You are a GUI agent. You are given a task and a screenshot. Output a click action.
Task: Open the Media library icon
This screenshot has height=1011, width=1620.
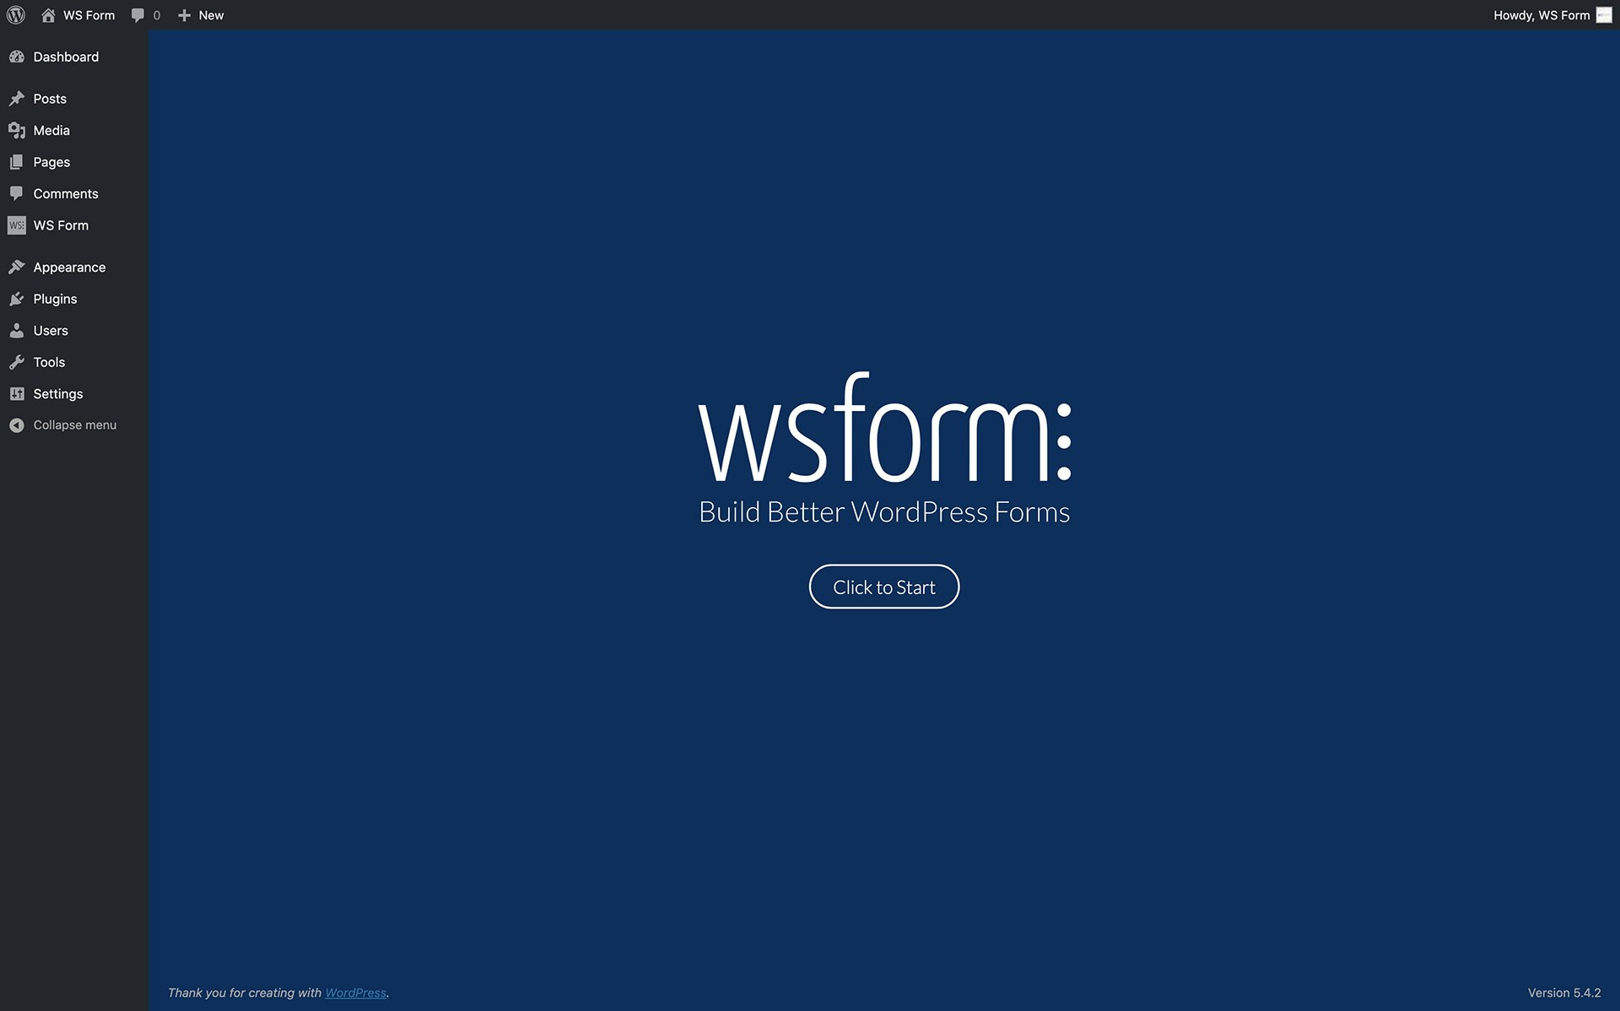tap(18, 130)
